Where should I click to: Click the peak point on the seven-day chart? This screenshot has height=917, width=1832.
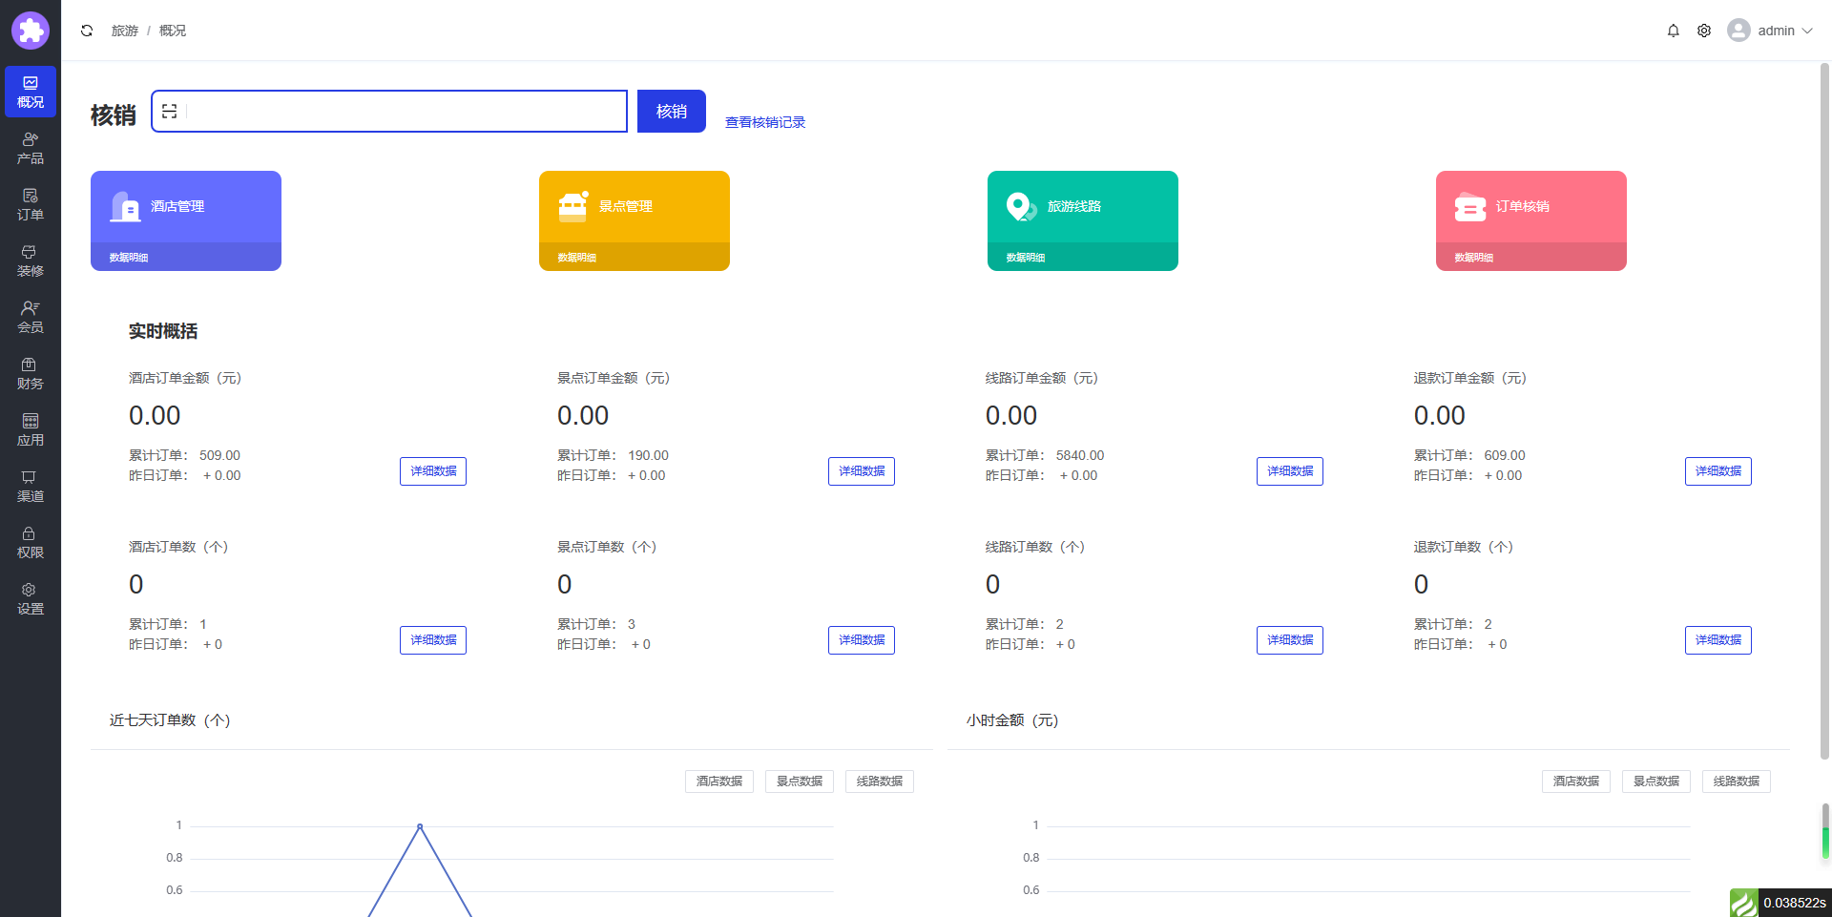420,826
